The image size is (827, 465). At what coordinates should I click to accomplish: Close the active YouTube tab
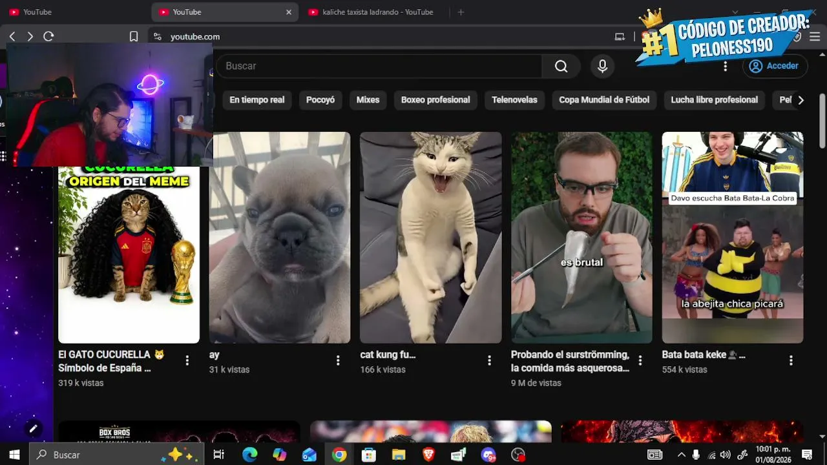289,12
